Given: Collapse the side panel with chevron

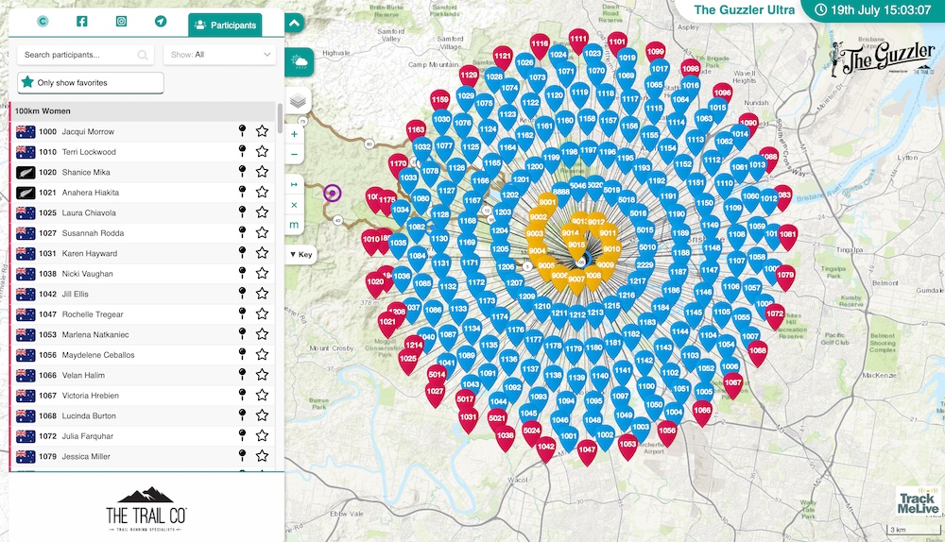Looking at the screenshot, I should 294,23.
